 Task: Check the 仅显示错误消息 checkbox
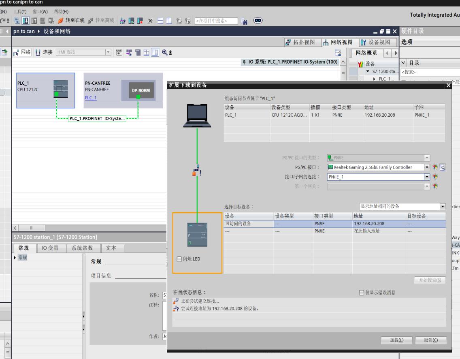[362, 293]
